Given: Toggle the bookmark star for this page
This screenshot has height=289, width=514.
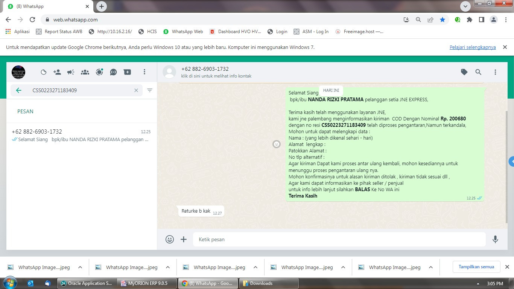Looking at the screenshot, I should click(443, 20).
